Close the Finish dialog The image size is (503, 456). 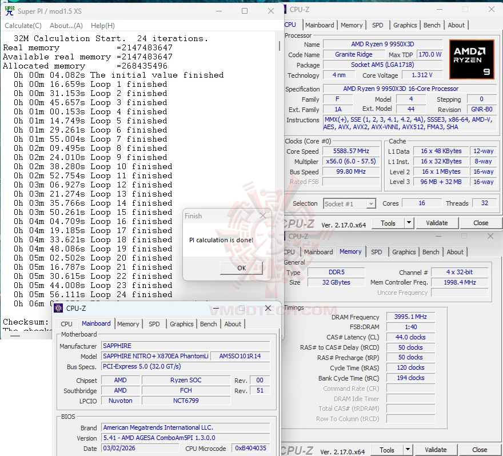tap(263, 215)
